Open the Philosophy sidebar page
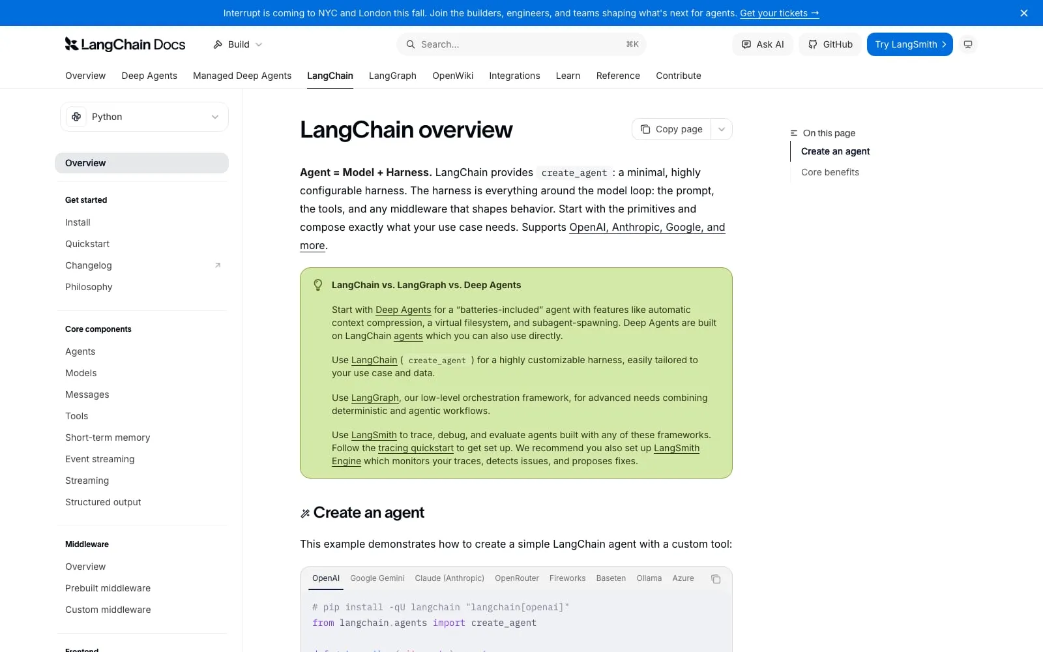The width and height of the screenshot is (1043, 652). pos(89,287)
